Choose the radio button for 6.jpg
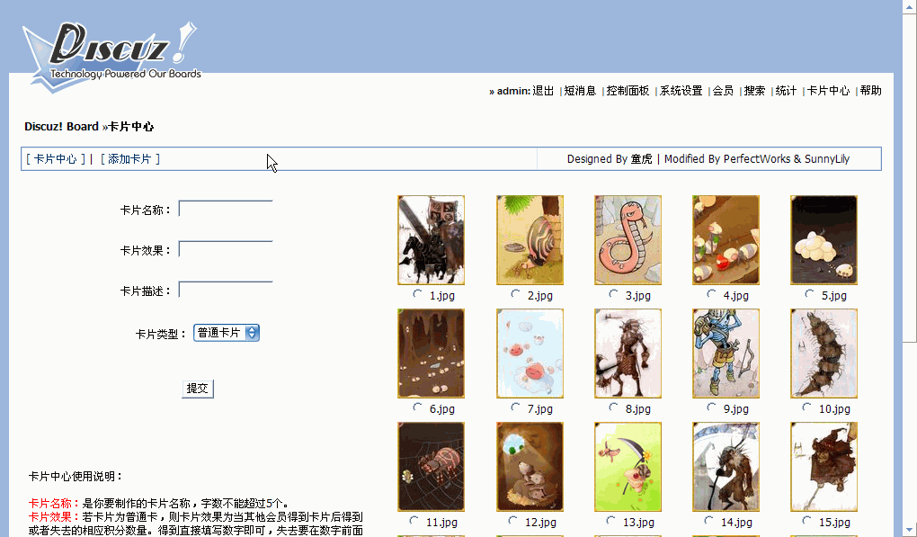This screenshot has height=537, width=917. point(417,407)
